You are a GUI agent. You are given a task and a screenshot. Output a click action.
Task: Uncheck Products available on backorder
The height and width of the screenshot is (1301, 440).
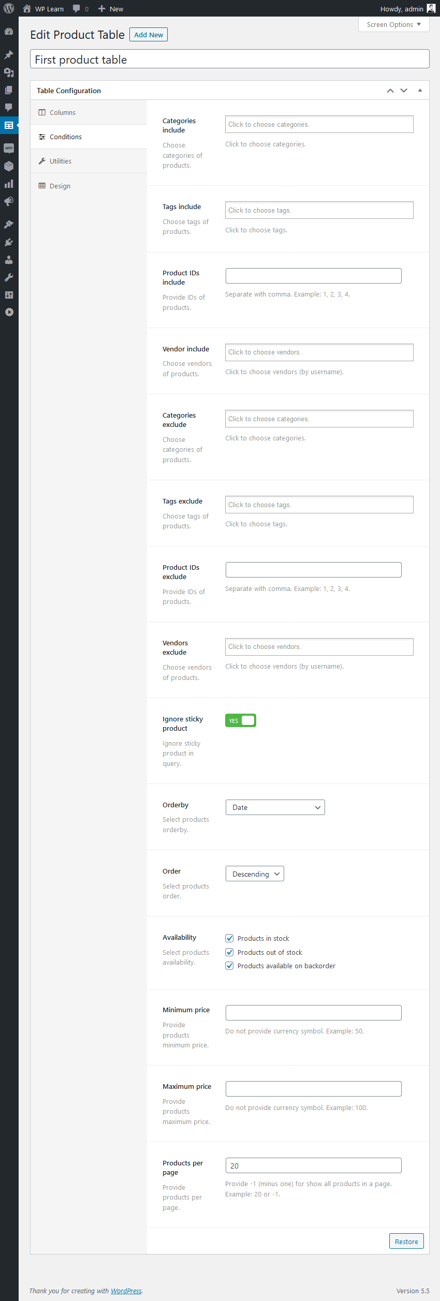pos(229,966)
